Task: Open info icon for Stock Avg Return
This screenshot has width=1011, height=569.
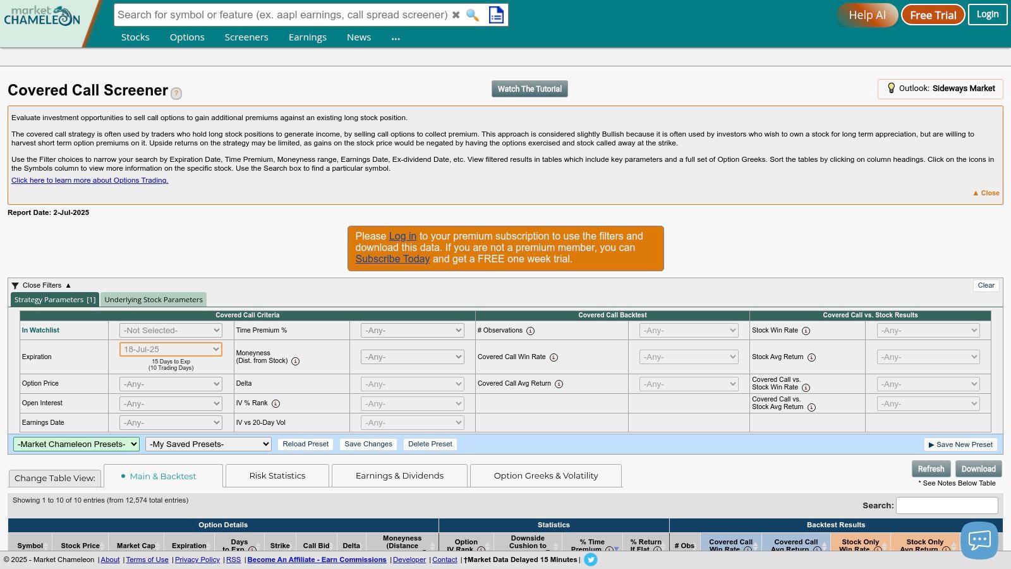Action: point(811,357)
